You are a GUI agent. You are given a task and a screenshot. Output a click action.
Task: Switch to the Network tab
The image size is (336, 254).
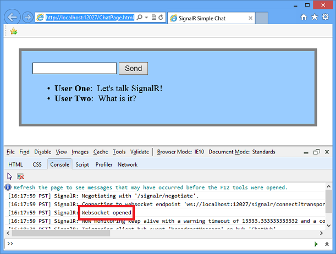tap(128, 164)
